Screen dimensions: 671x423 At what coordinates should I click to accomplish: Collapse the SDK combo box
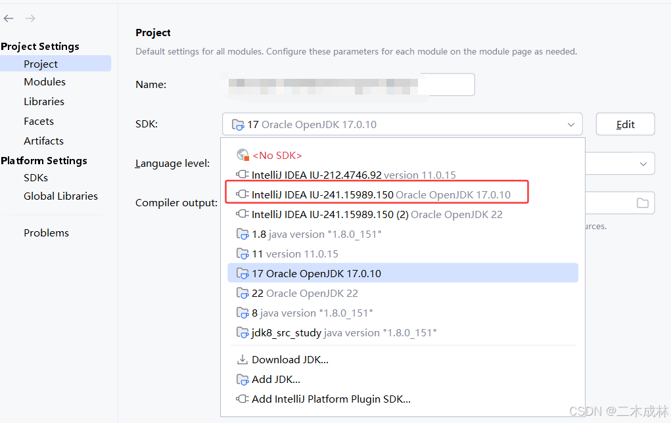[x=402, y=124]
